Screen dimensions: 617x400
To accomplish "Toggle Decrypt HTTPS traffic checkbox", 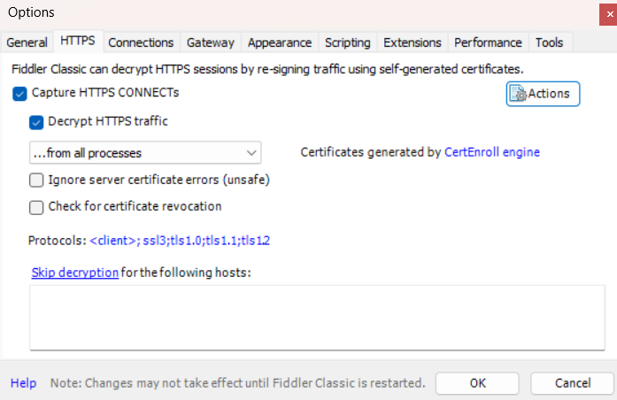I will [x=36, y=122].
